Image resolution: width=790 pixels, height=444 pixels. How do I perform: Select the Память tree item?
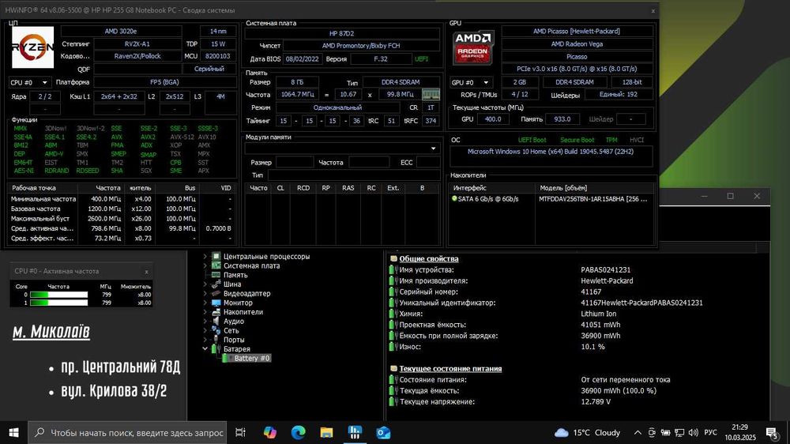[x=235, y=275]
